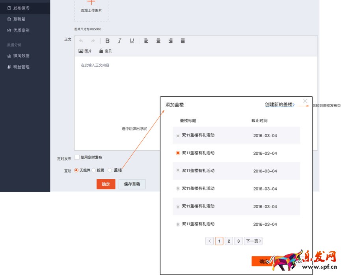Image resolution: width=341 pixels, height=275 pixels.
Task: Select the 投票 radio option
Action: [94, 170]
